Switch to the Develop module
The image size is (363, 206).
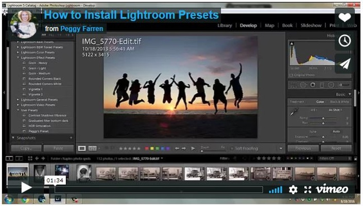(x=248, y=25)
